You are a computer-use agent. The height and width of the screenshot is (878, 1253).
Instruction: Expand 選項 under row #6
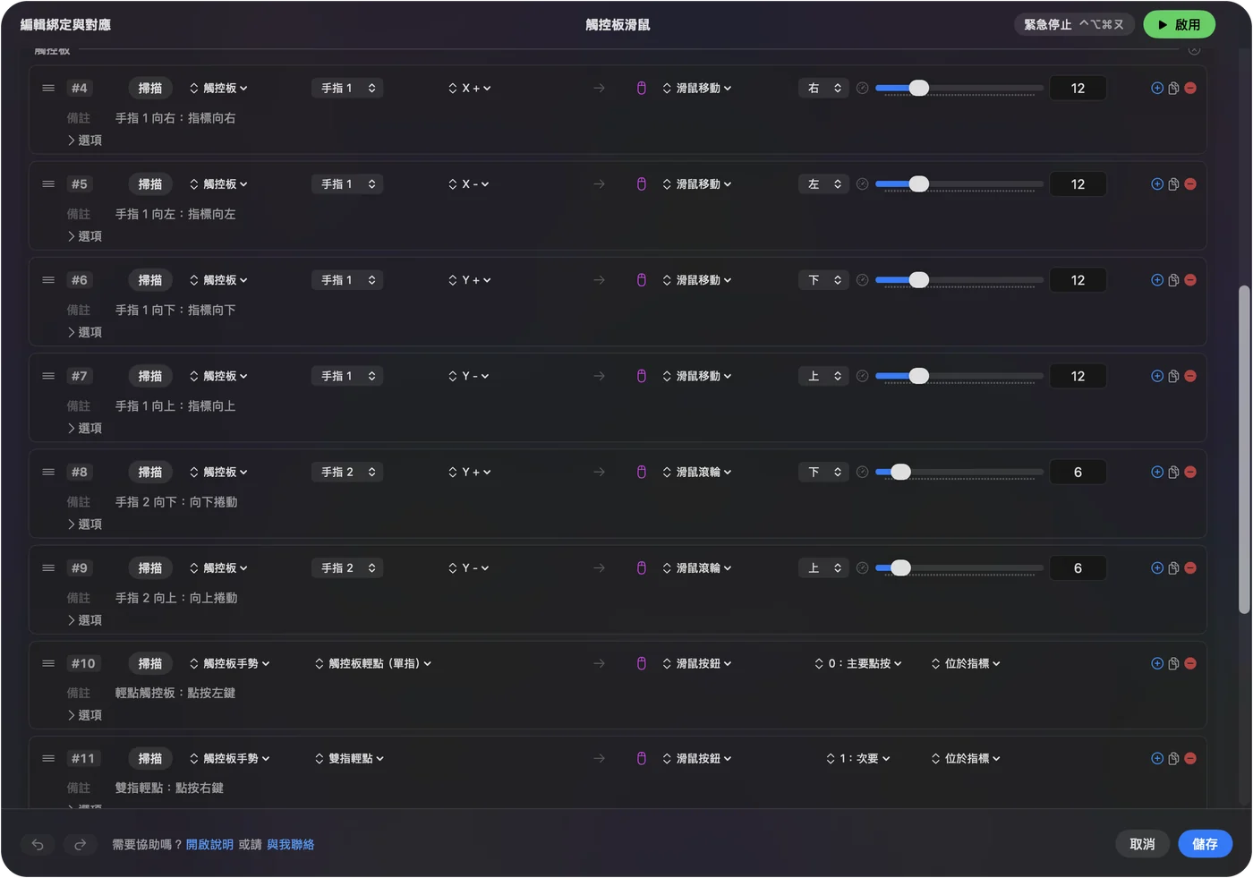84,332
